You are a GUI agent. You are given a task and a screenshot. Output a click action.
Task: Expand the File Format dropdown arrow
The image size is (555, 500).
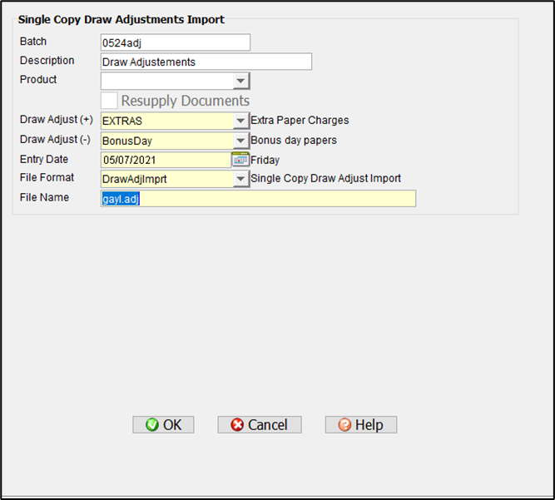[x=240, y=179]
